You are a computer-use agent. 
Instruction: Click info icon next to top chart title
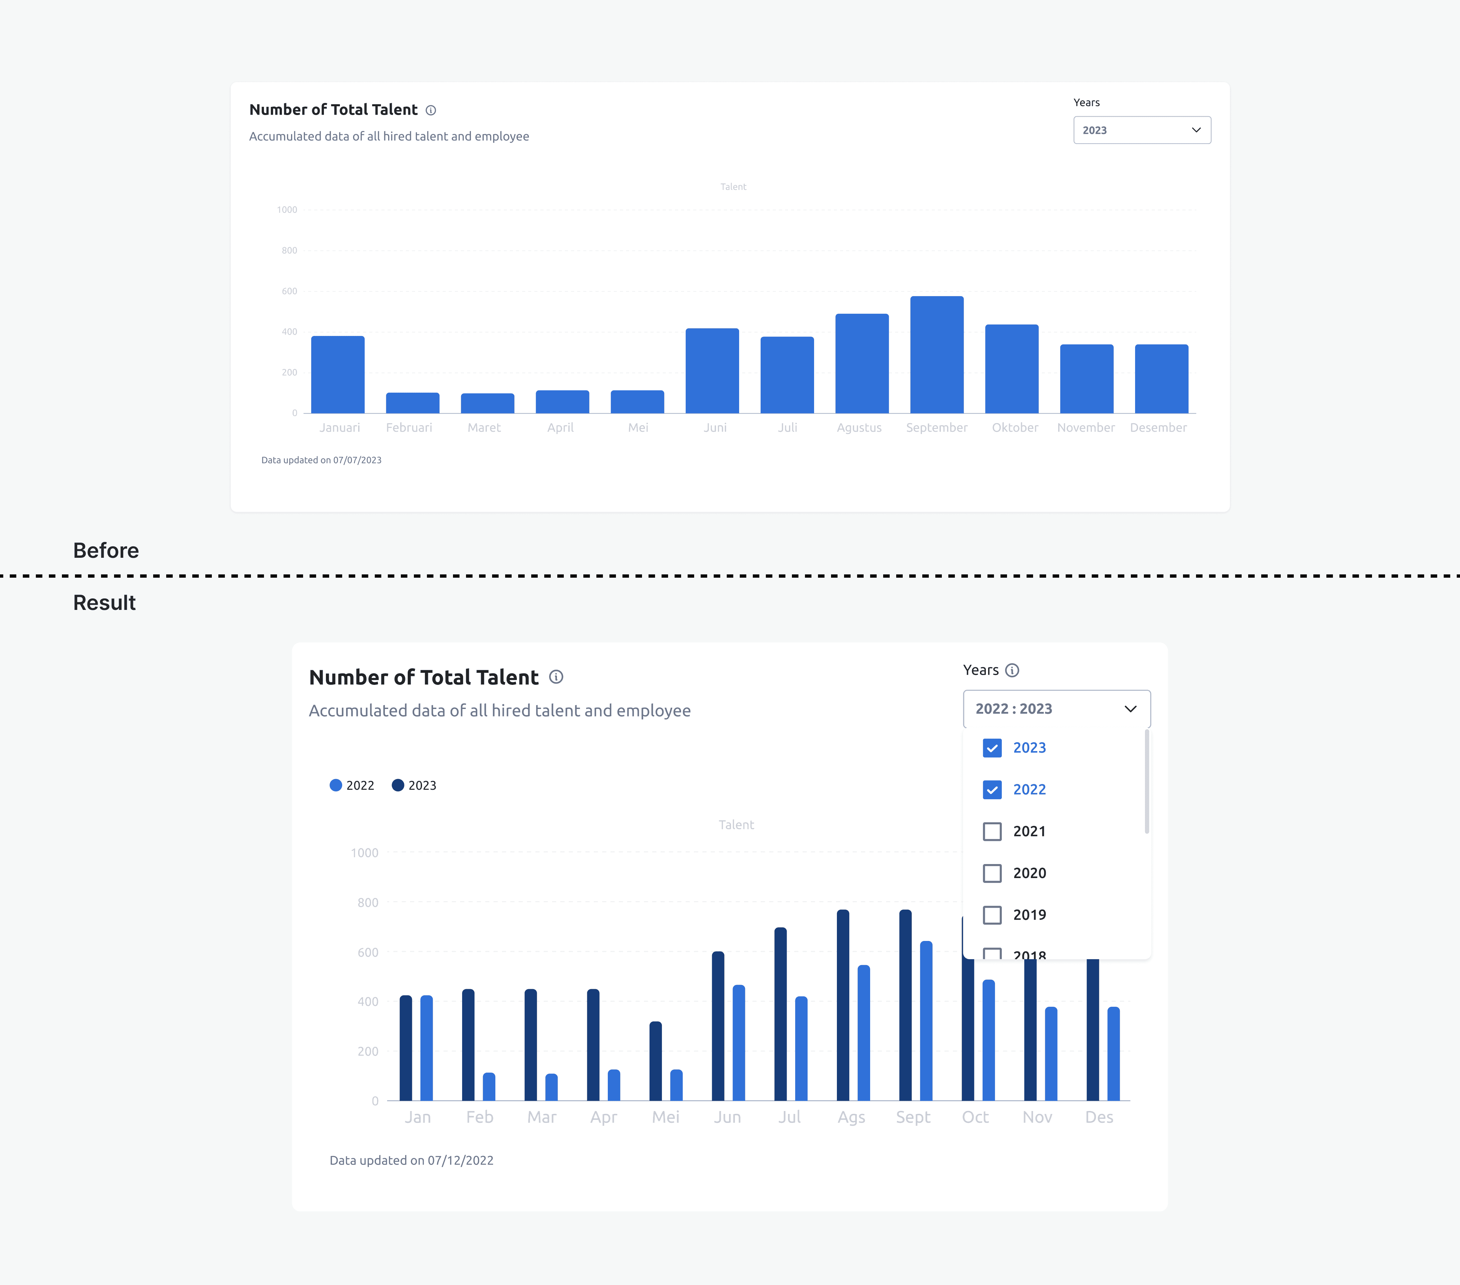coord(431,110)
